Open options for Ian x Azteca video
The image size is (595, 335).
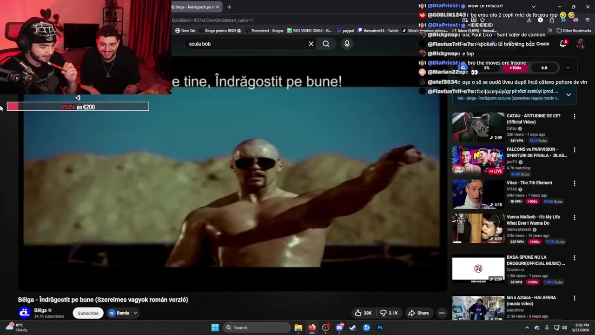point(575,298)
